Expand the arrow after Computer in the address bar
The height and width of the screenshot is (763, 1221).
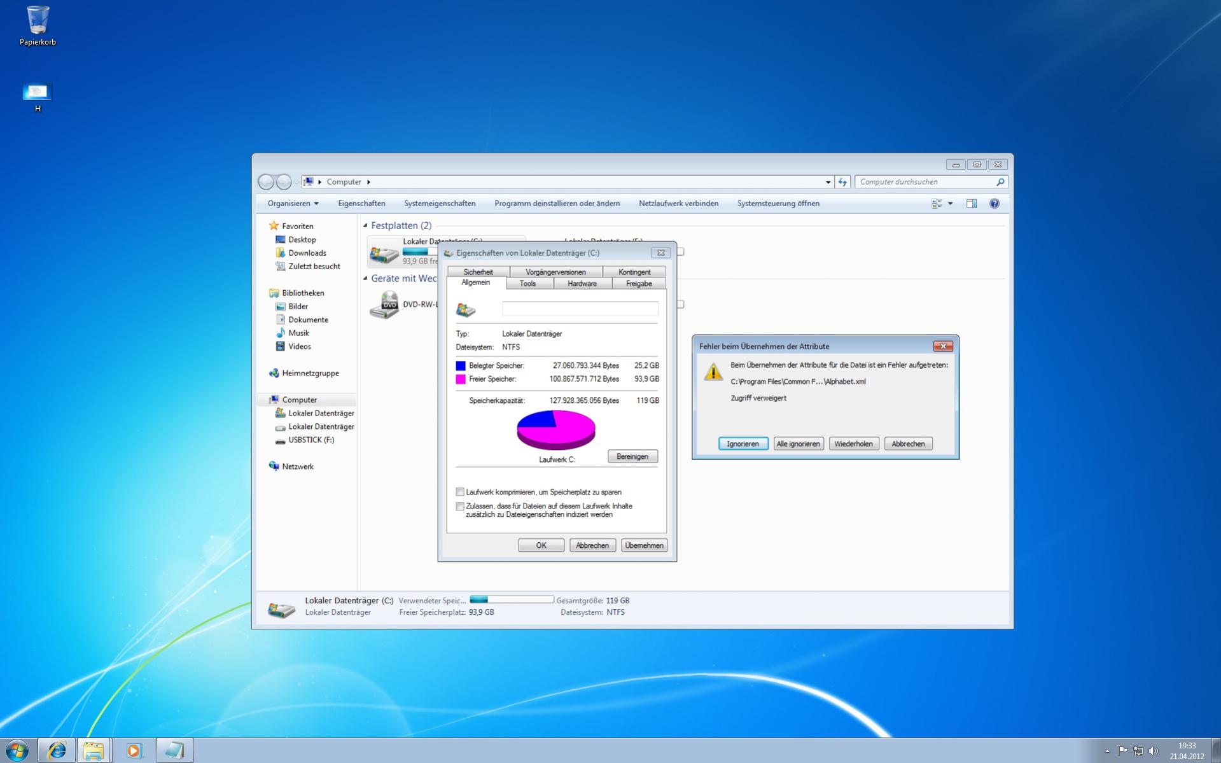(x=368, y=182)
